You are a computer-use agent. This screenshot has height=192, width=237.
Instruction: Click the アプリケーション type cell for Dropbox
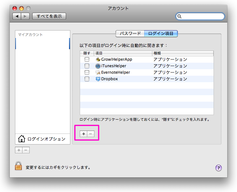point(170,79)
